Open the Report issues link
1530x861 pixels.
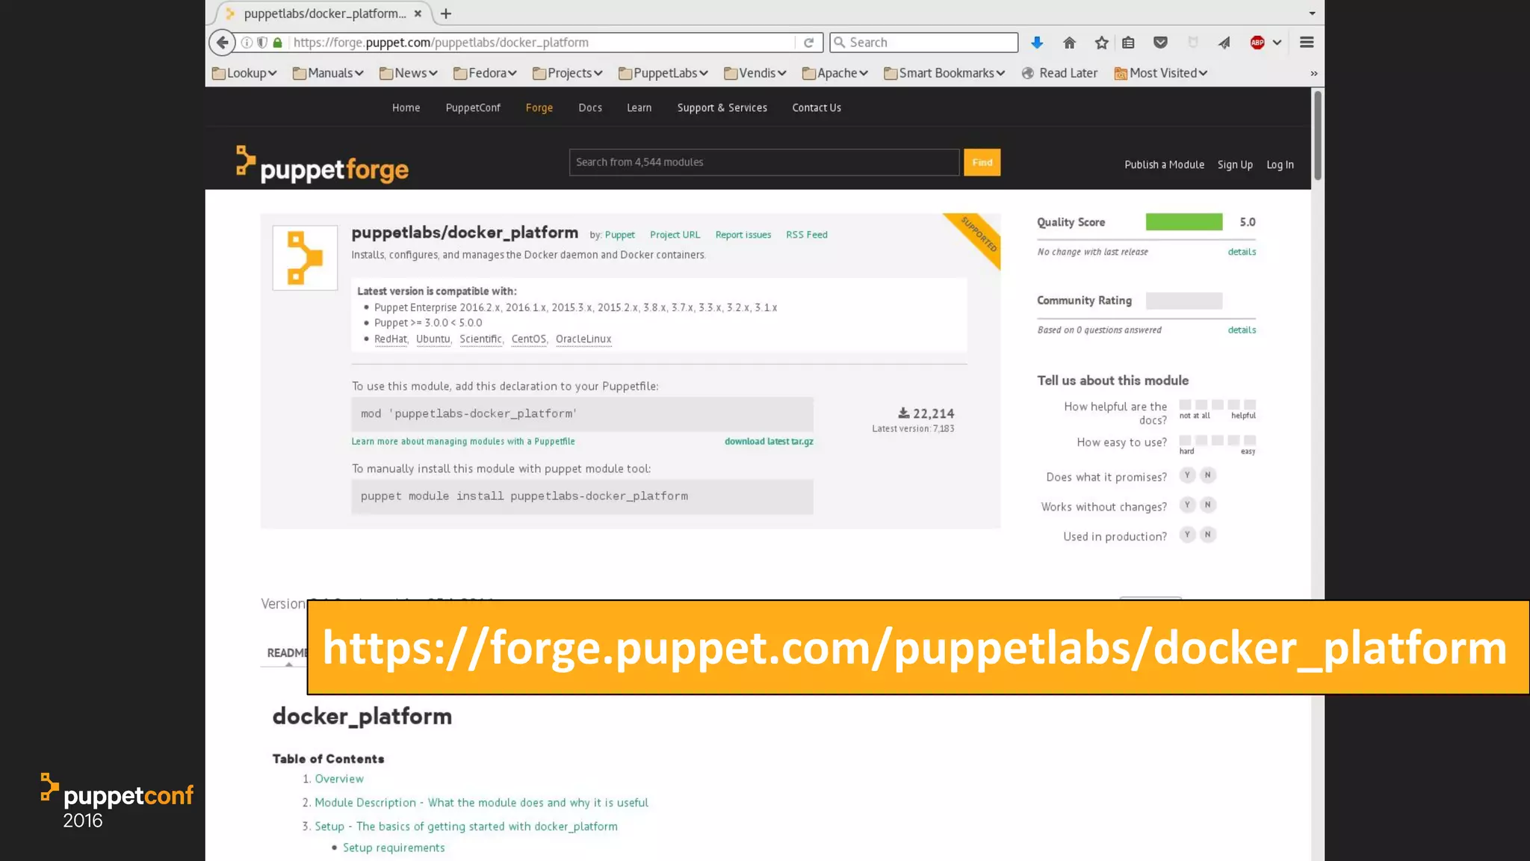(x=743, y=235)
